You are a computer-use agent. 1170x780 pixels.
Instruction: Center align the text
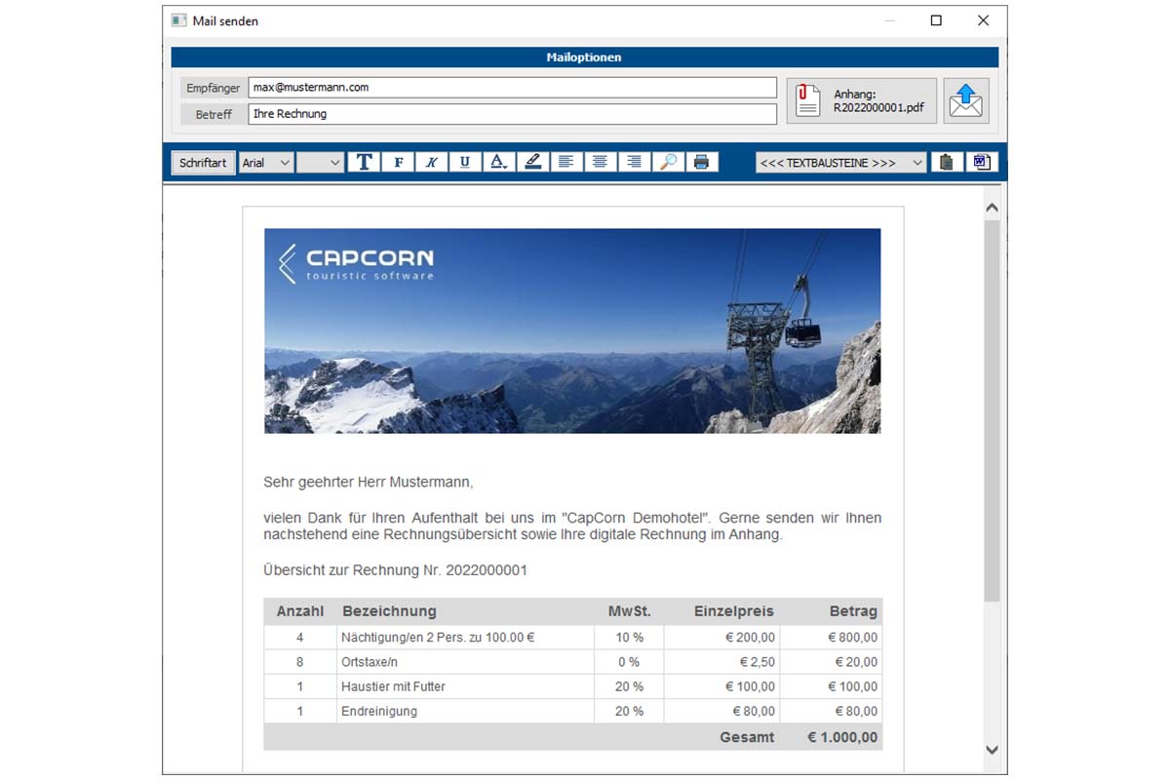tap(600, 163)
